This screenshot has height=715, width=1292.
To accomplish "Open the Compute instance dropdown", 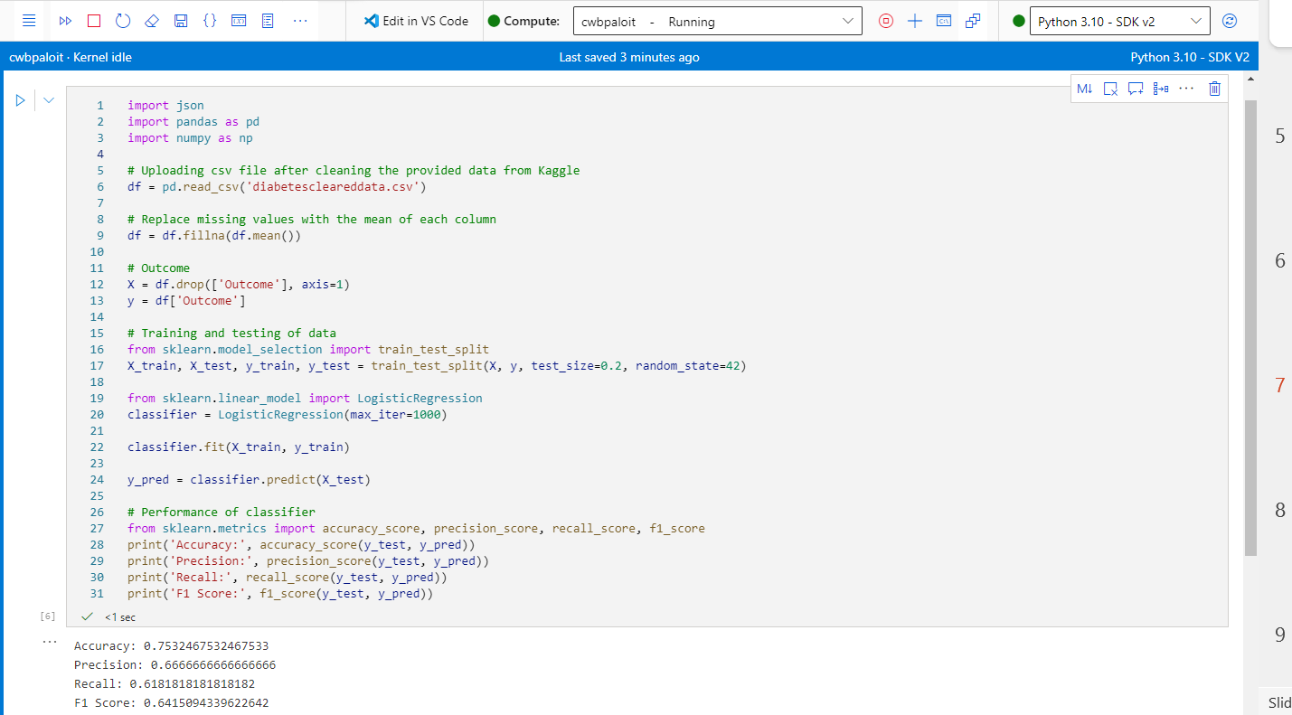I will tap(718, 22).
